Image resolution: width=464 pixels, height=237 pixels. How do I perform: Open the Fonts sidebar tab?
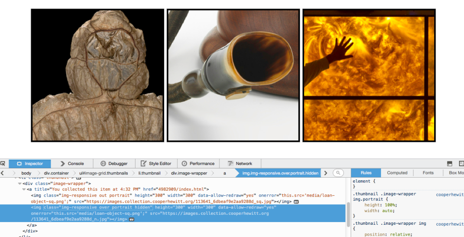[x=428, y=173]
